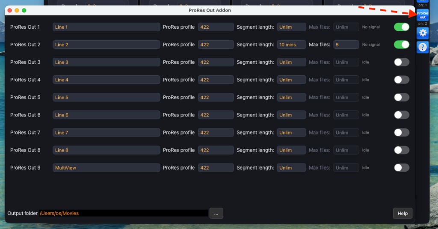Open the Line 3 source dropdown
Screen dimensions: 438x229
point(107,62)
